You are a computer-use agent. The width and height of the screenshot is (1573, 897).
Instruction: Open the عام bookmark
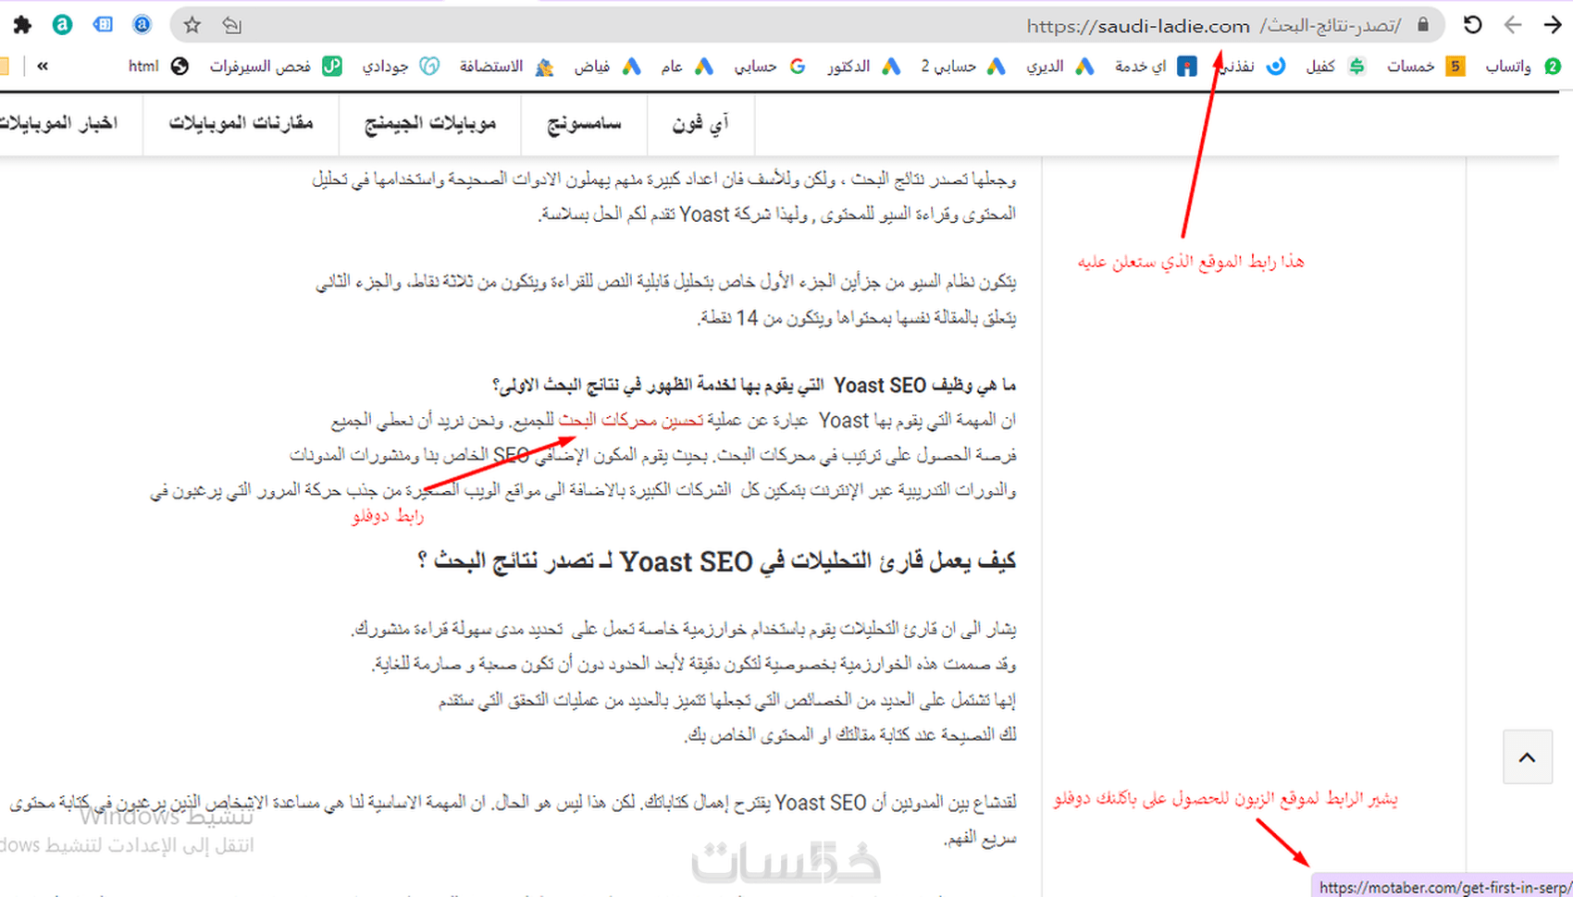[687, 67]
